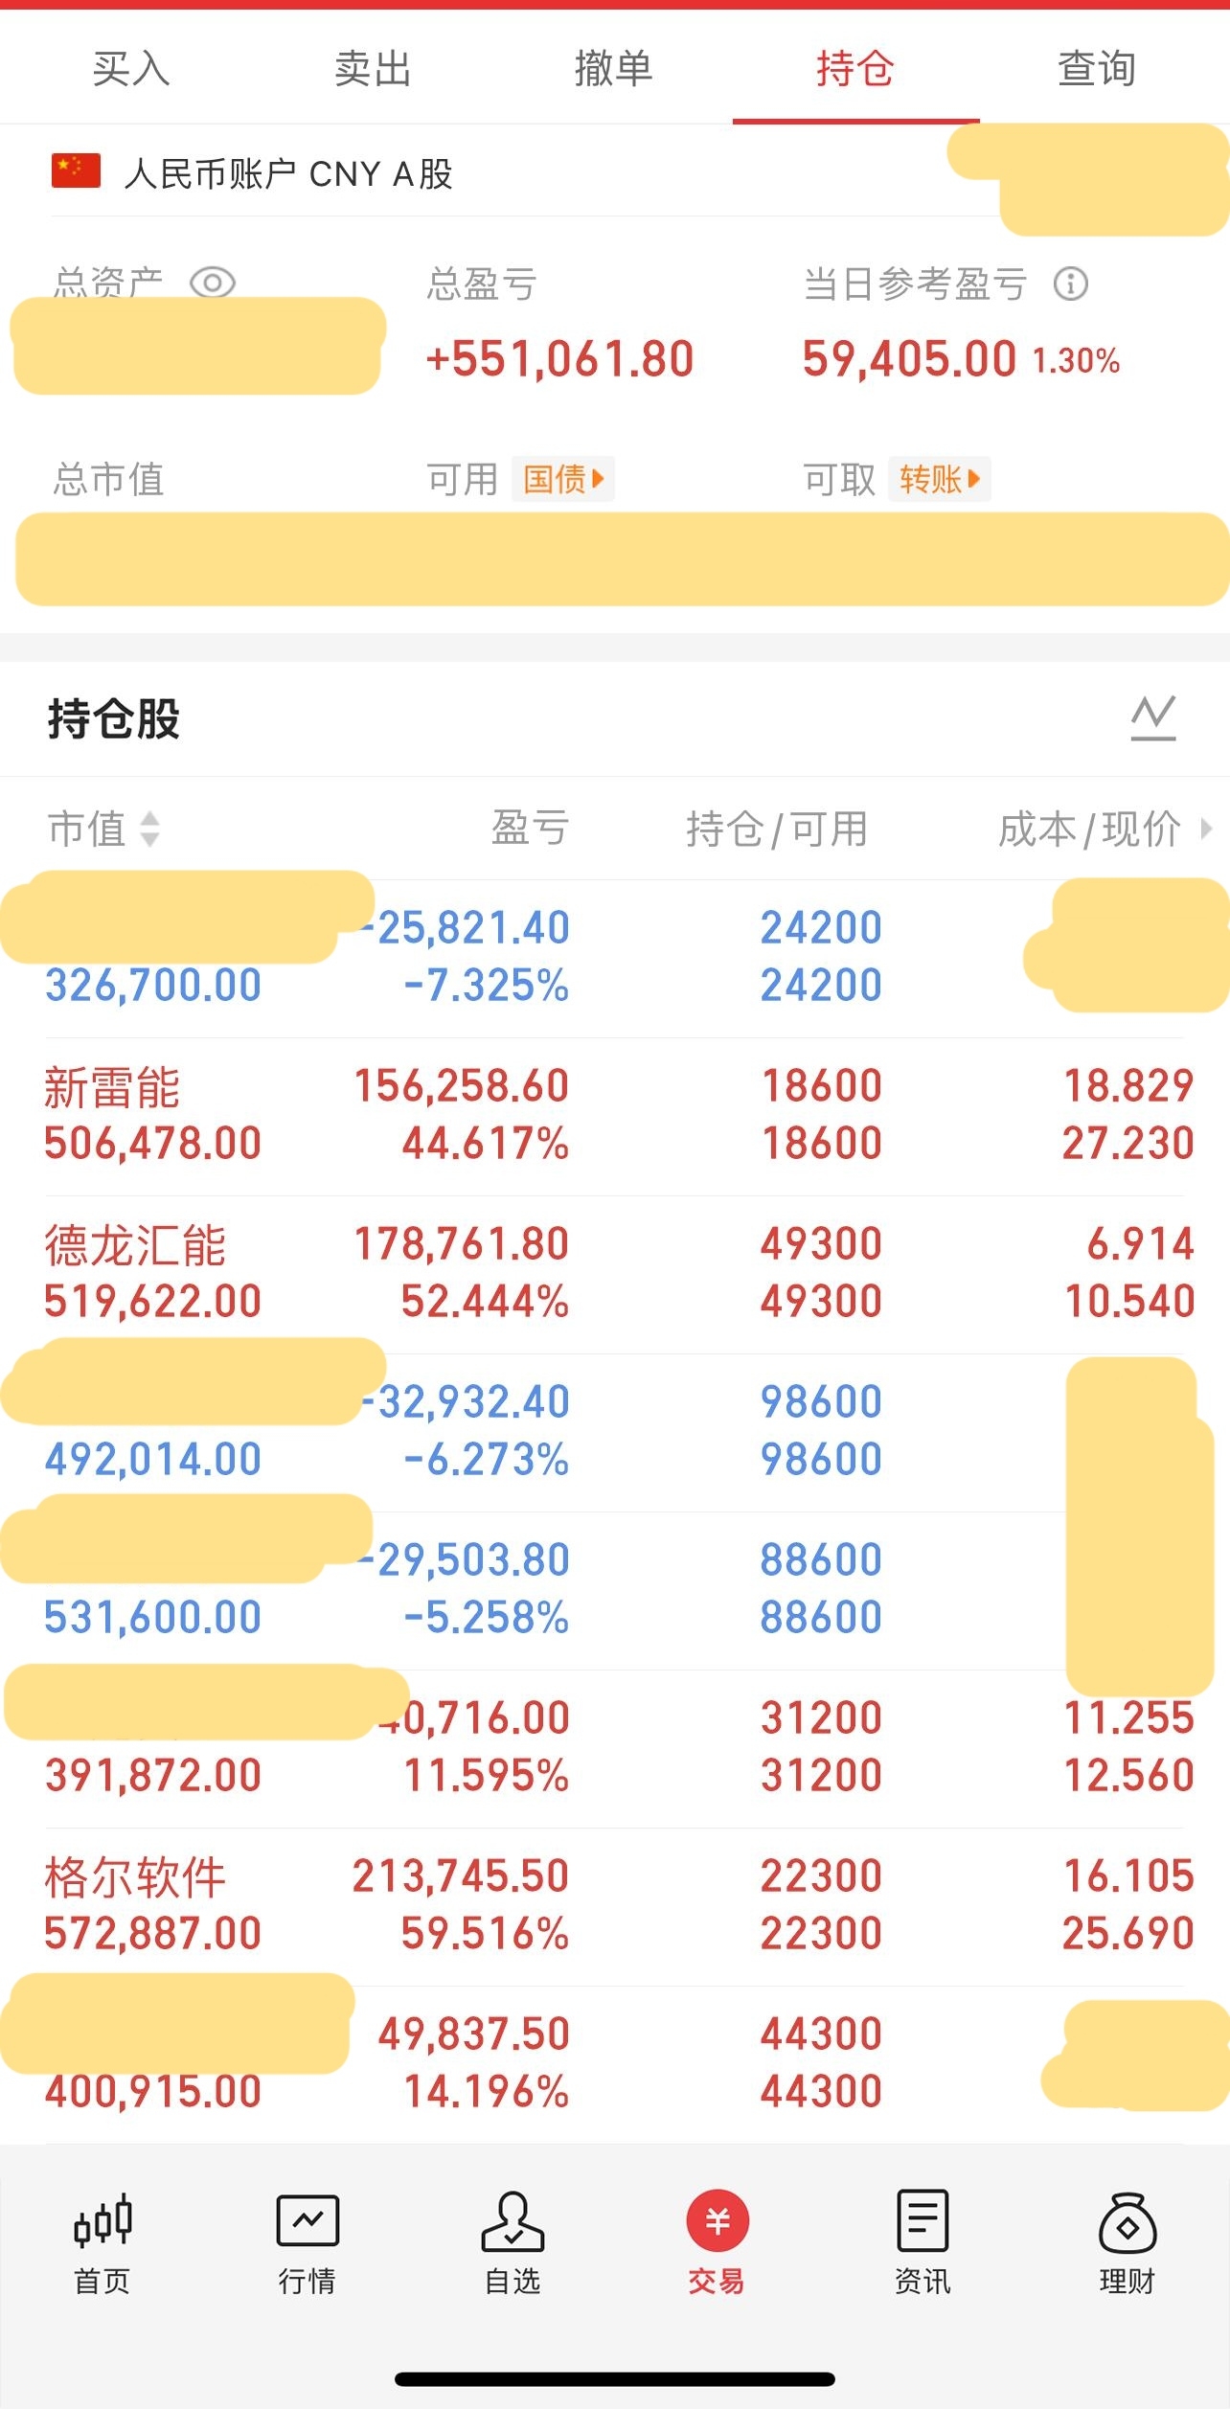Open 撤单 tab
Viewport: 1230px width, 2409px height.
614,69
